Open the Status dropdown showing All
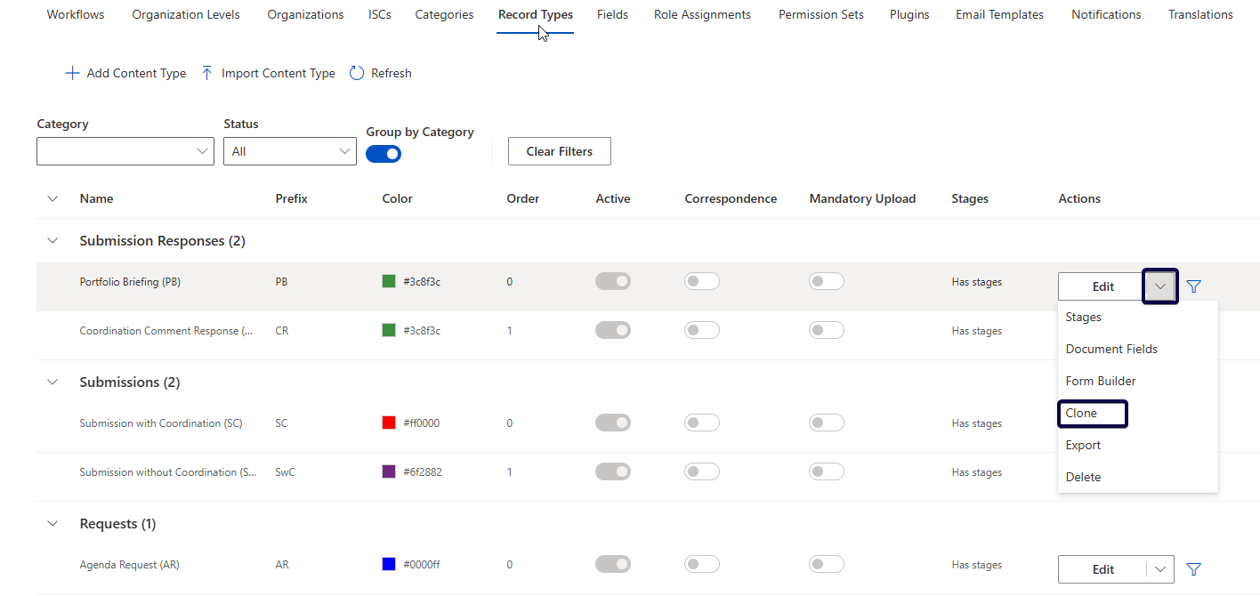This screenshot has height=596, width=1260. point(290,152)
